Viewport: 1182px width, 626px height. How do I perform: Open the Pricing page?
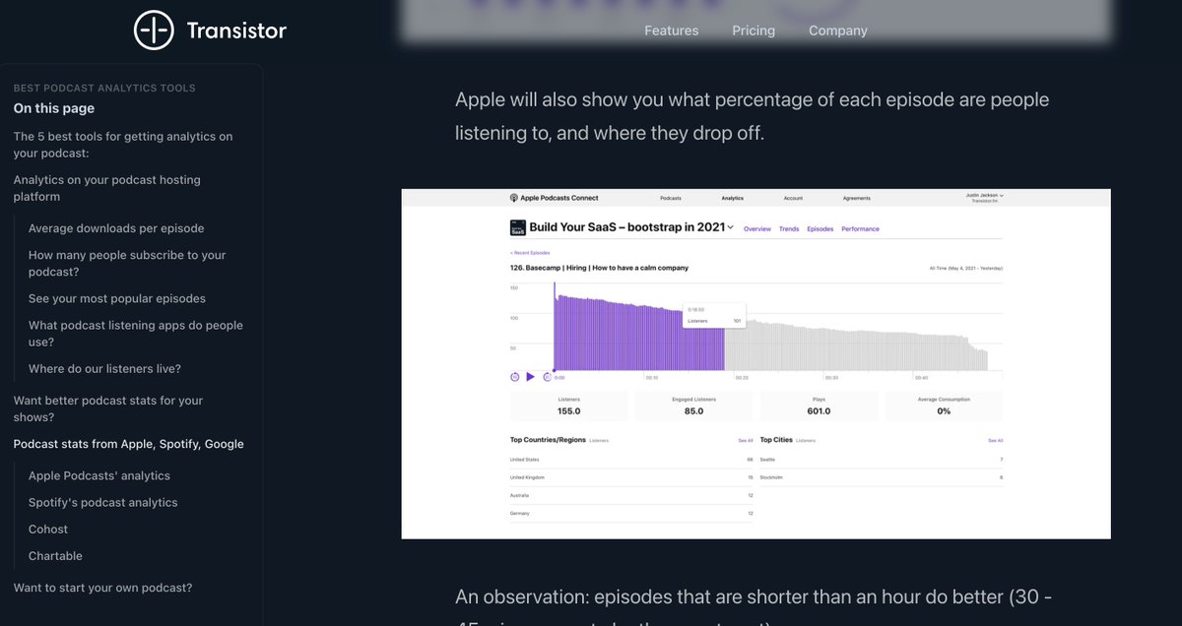(754, 31)
